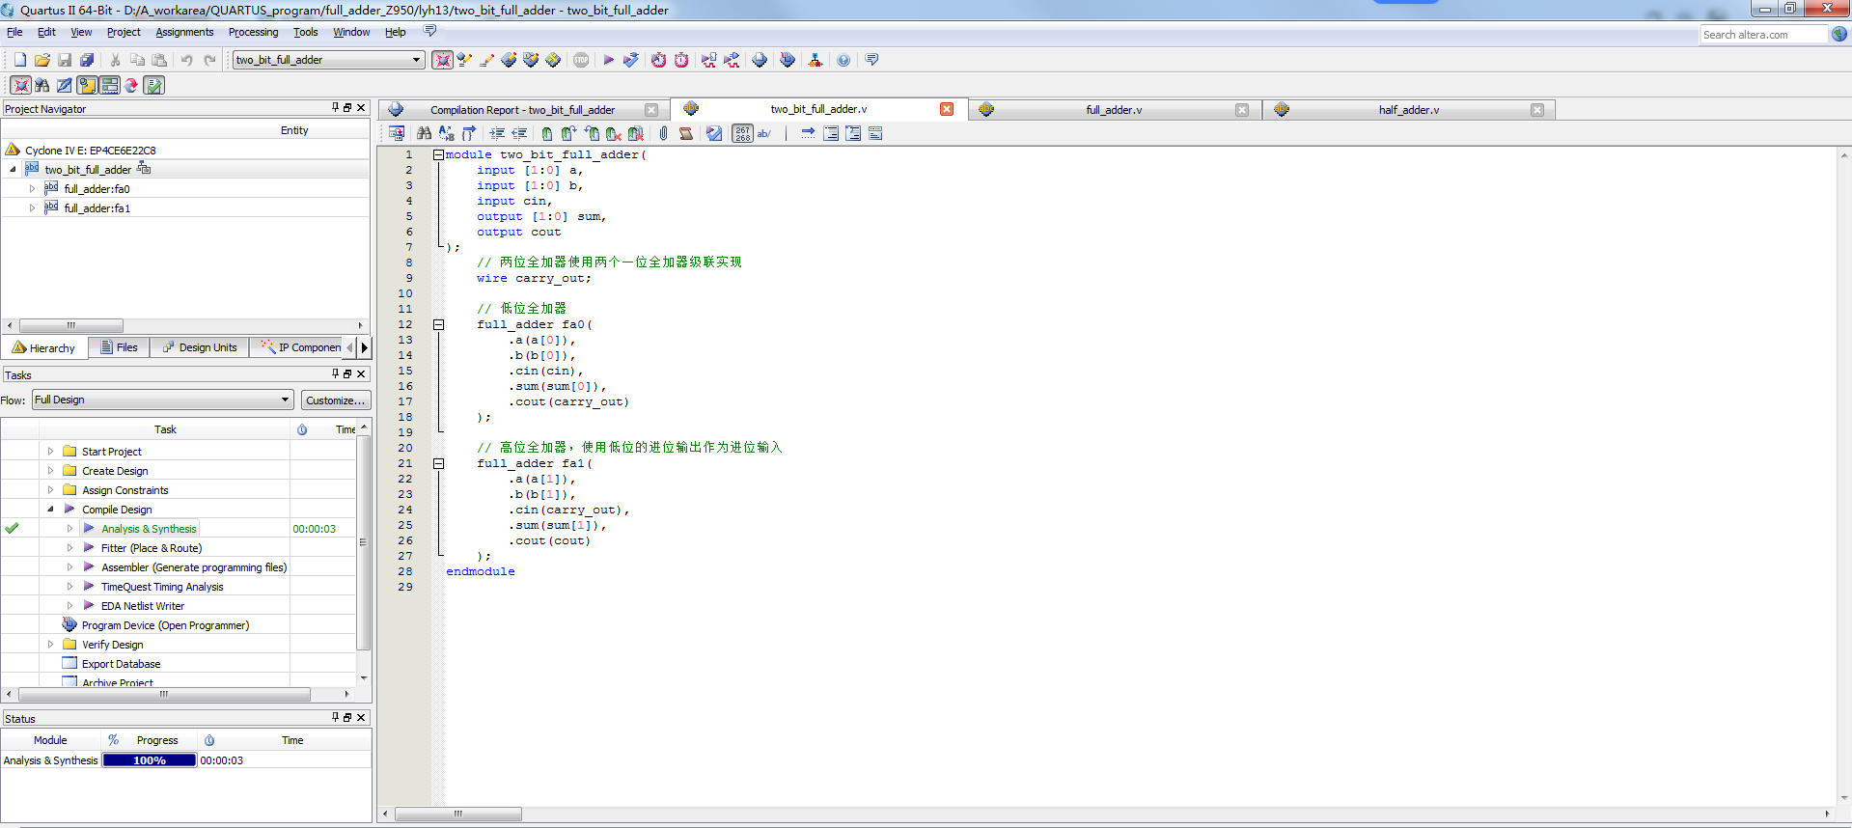Click the Analysis & Synthesis 100% progress bar

point(150,760)
